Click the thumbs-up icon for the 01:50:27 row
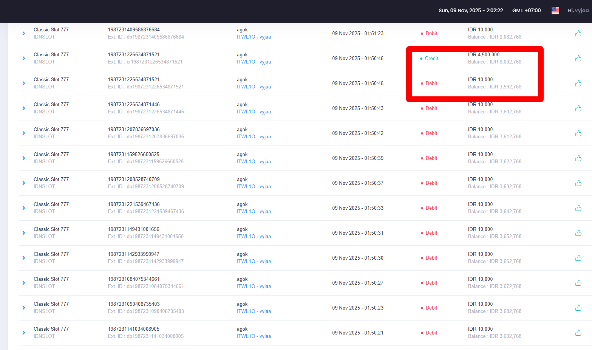 coord(578,283)
